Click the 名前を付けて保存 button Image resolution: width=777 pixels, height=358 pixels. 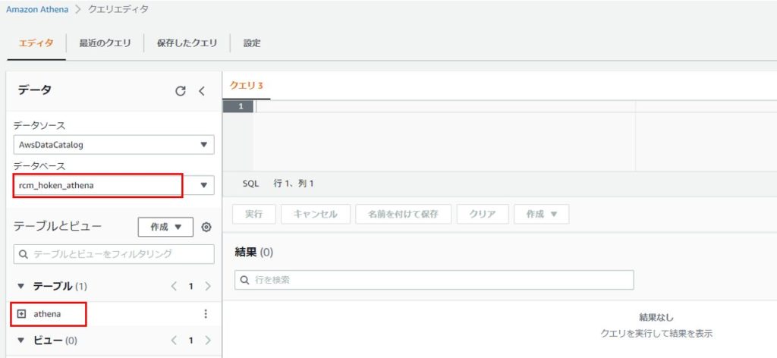(404, 214)
